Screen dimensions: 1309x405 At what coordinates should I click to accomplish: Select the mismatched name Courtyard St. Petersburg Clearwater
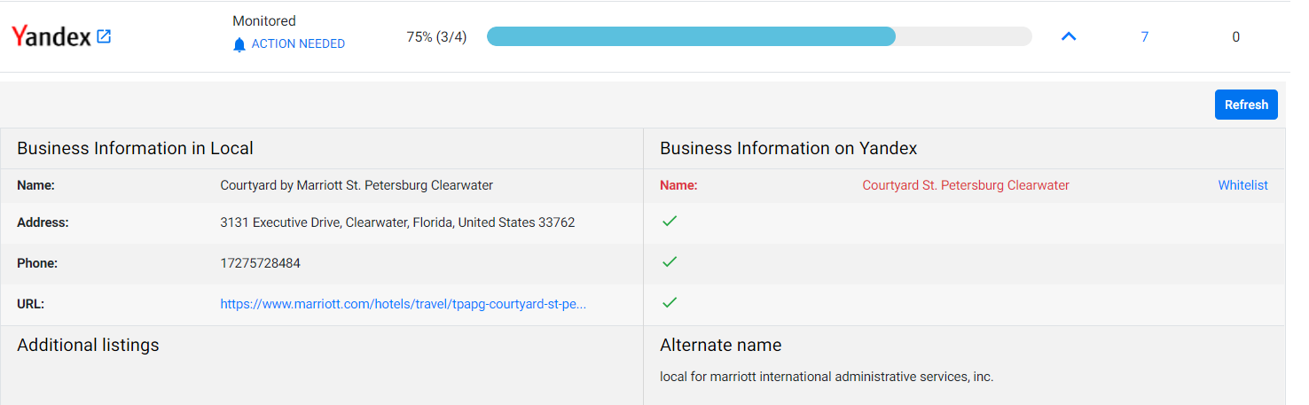click(x=966, y=185)
